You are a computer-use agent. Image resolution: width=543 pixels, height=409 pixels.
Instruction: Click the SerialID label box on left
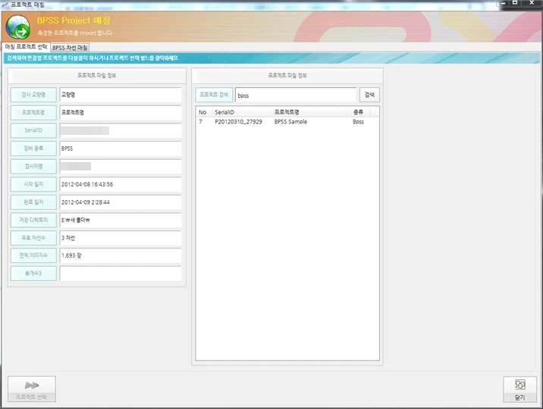tap(33, 130)
